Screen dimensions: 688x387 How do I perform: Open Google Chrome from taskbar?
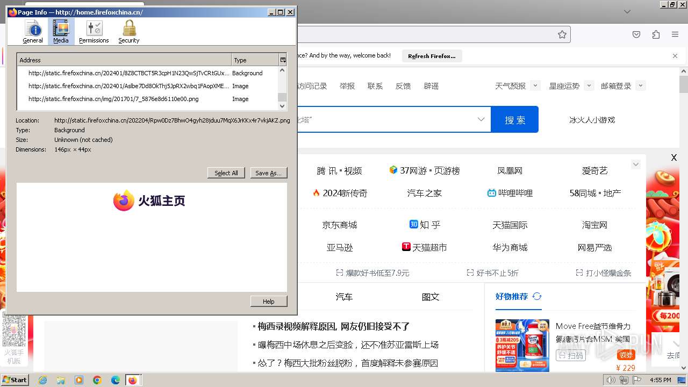97,380
